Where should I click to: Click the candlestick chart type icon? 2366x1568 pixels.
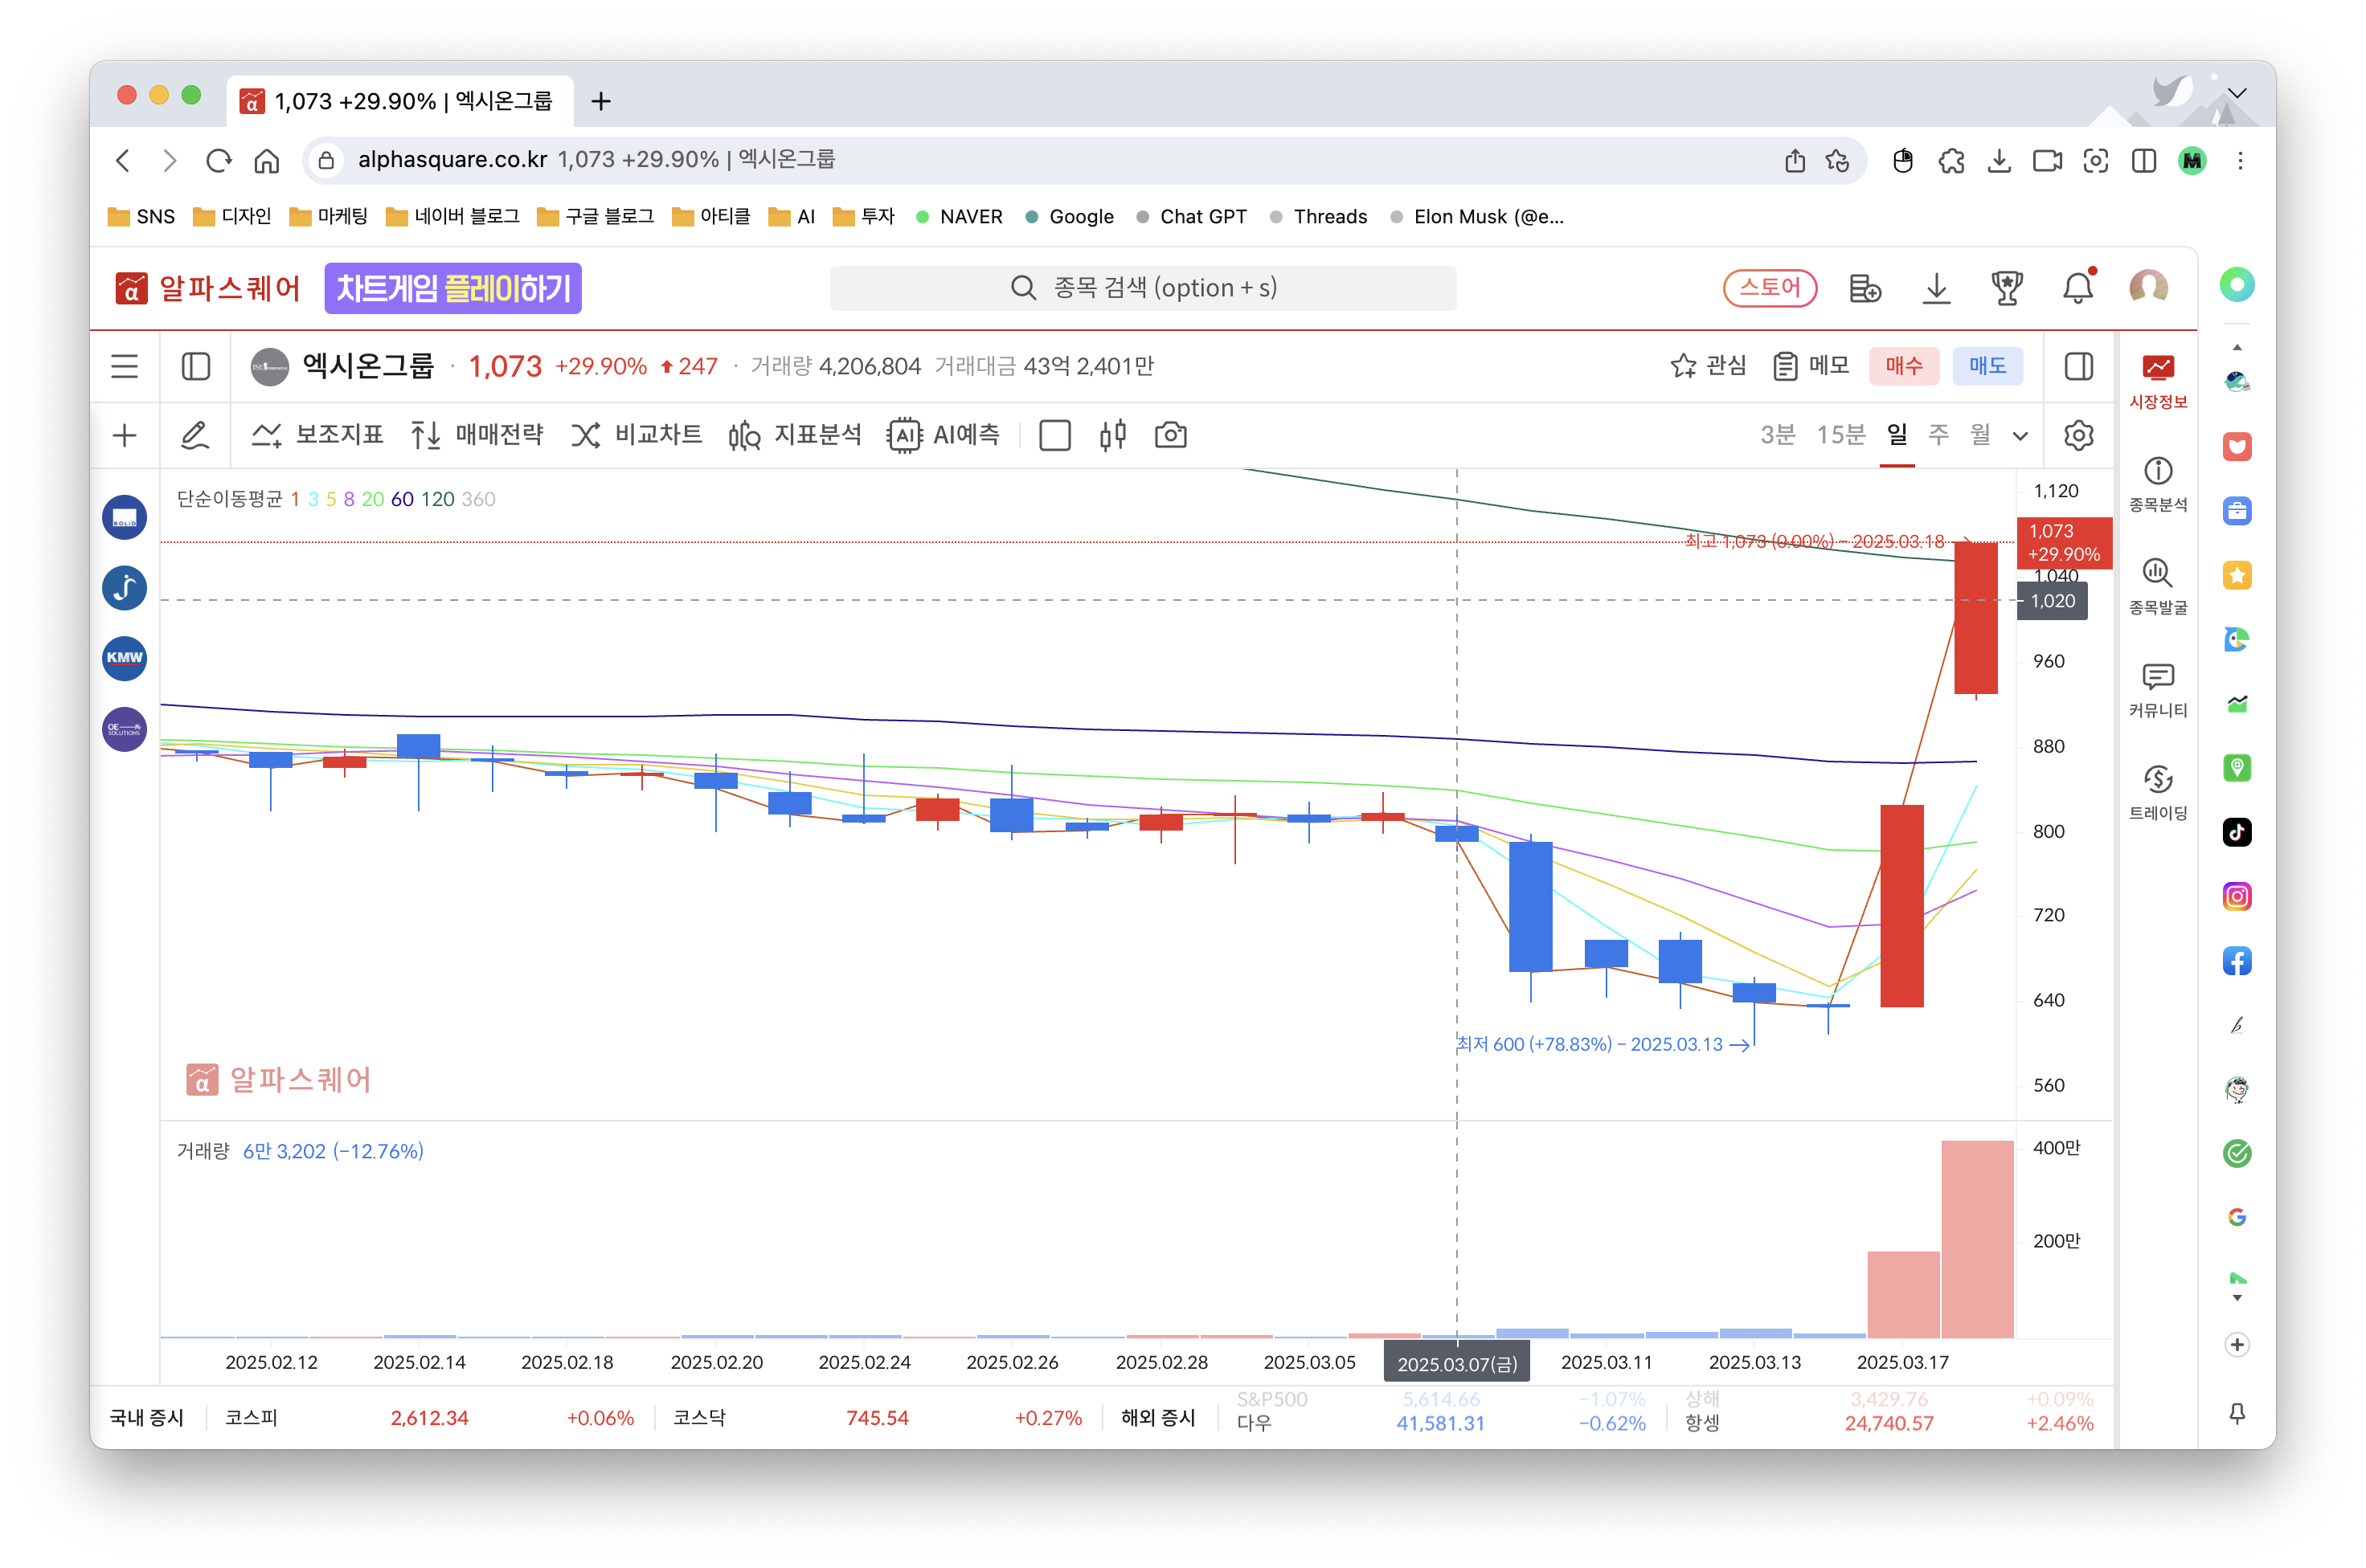[x=1112, y=435]
